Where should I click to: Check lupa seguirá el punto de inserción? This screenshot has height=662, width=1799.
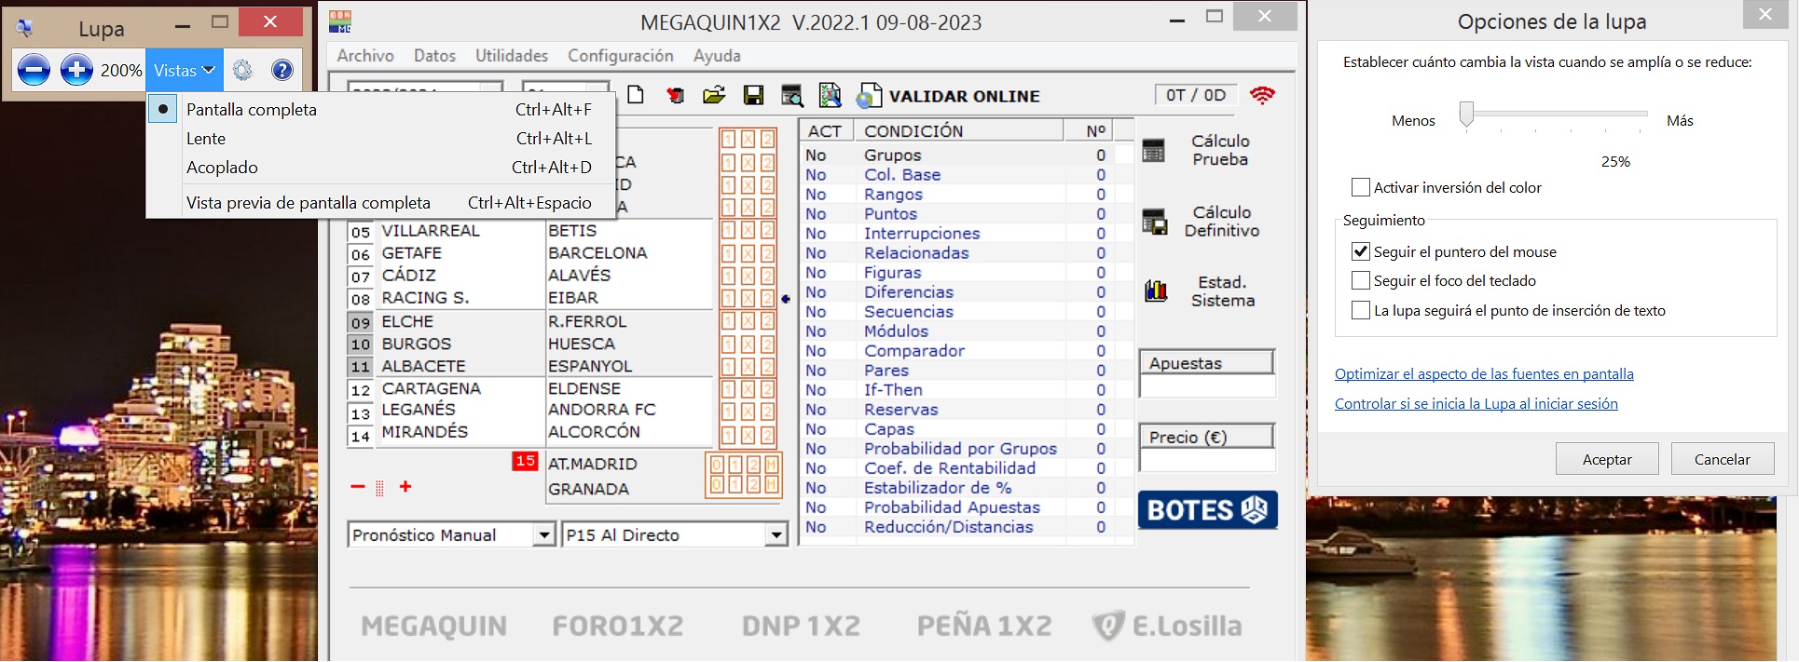tap(1361, 310)
